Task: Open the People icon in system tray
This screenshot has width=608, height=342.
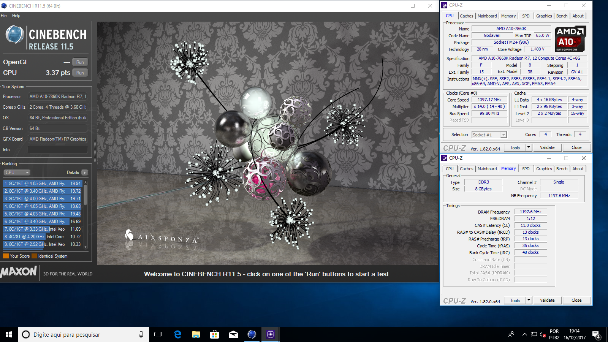Action: pyautogui.click(x=511, y=334)
